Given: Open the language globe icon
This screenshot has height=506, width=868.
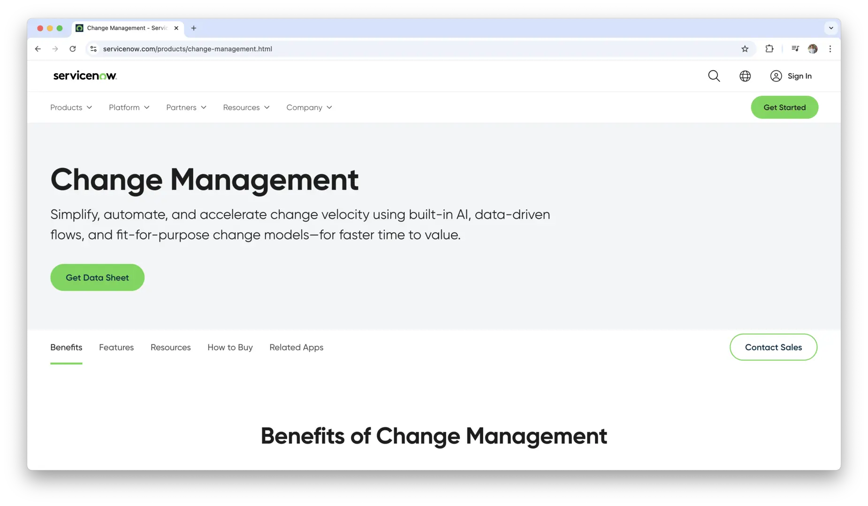Looking at the screenshot, I should tap(745, 76).
